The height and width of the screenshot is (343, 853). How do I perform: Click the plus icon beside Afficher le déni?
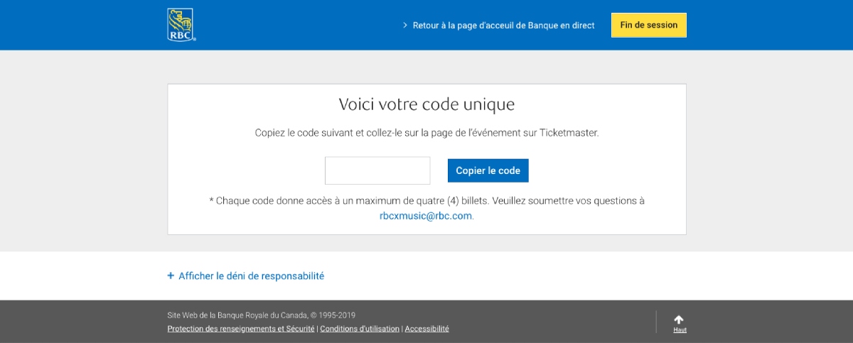point(171,276)
